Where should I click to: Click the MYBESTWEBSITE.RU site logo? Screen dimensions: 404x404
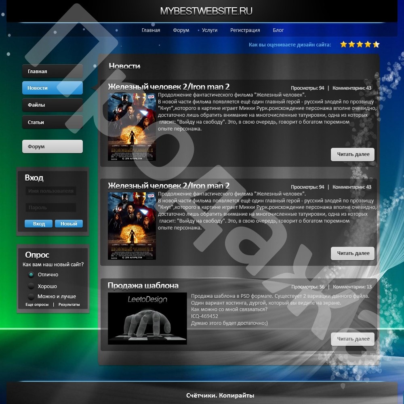pyautogui.click(x=206, y=11)
